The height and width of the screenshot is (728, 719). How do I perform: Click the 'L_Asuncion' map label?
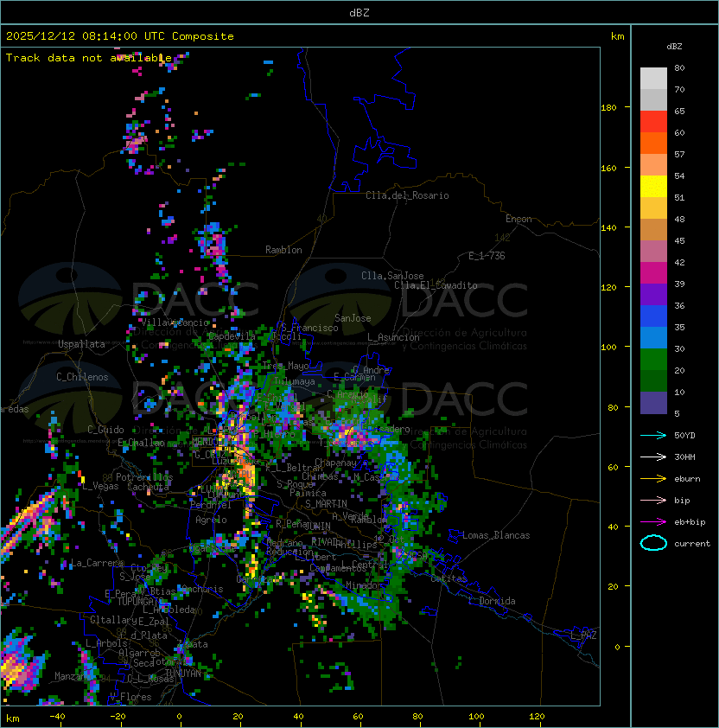point(393,337)
